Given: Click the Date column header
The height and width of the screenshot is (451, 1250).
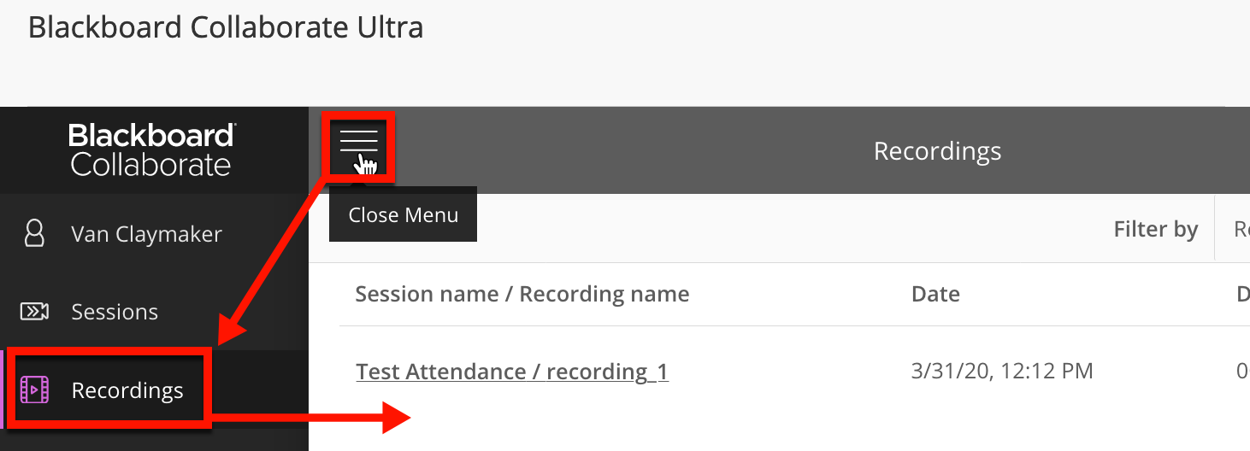Looking at the screenshot, I should [x=935, y=294].
